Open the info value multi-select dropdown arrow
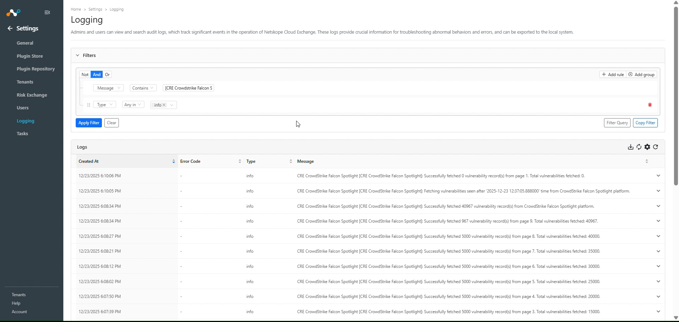Screen dimensions: 679x322 [172, 105]
